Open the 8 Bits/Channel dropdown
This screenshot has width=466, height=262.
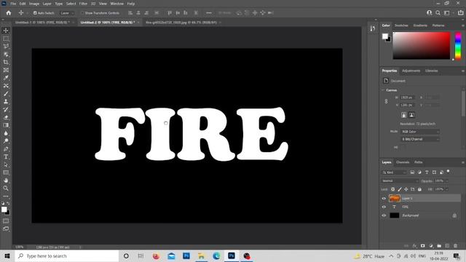(x=420, y=139)
